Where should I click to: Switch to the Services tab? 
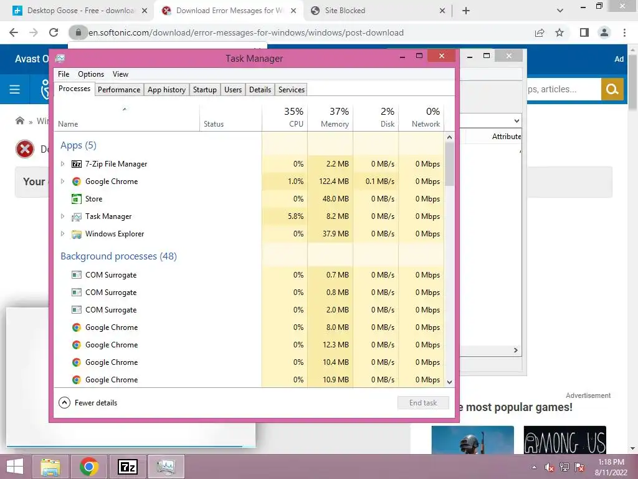click(292, 90)
